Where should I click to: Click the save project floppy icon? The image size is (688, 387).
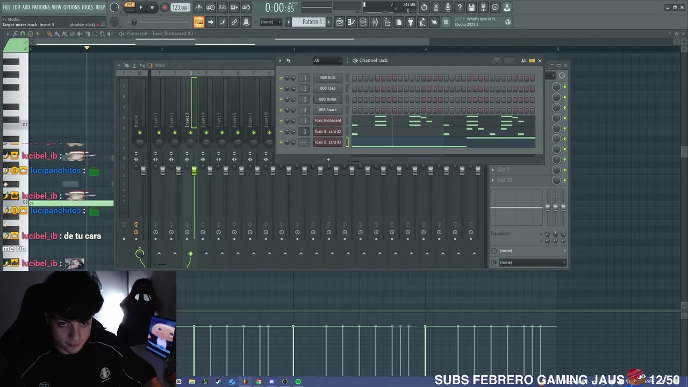click(471, 8)
